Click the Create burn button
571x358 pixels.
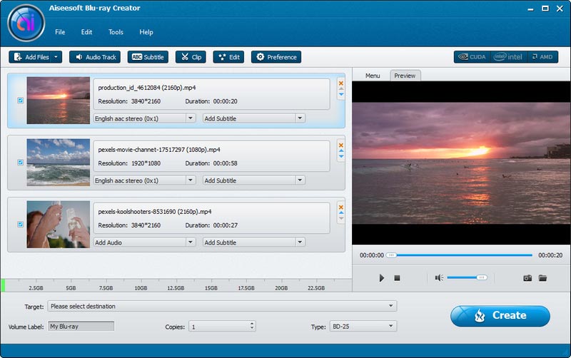point(500,315)
